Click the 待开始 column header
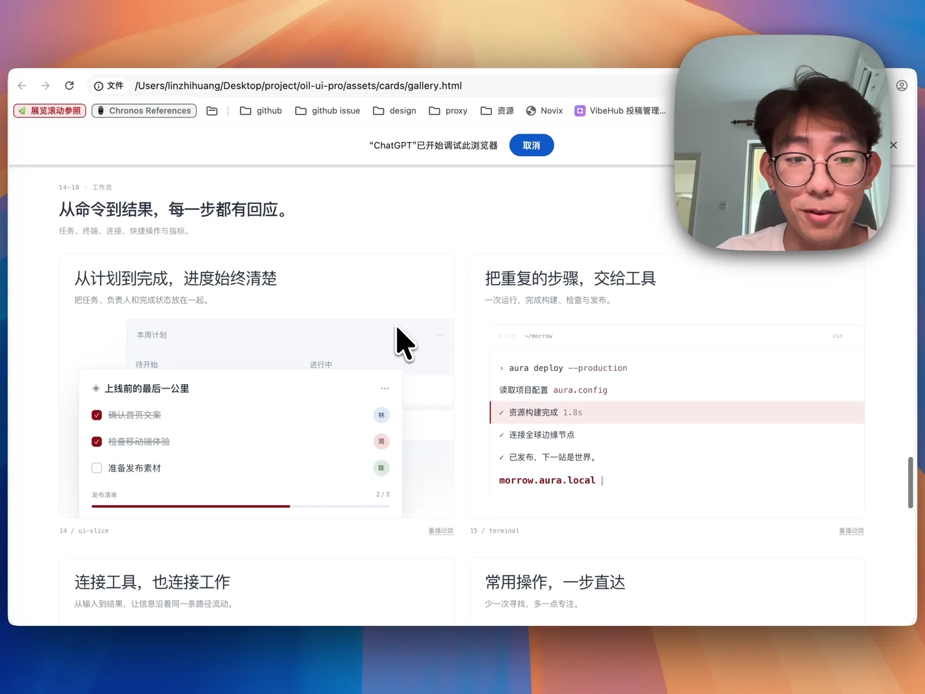The width and height of the screenshot is (925, 694). pos(147,365)
